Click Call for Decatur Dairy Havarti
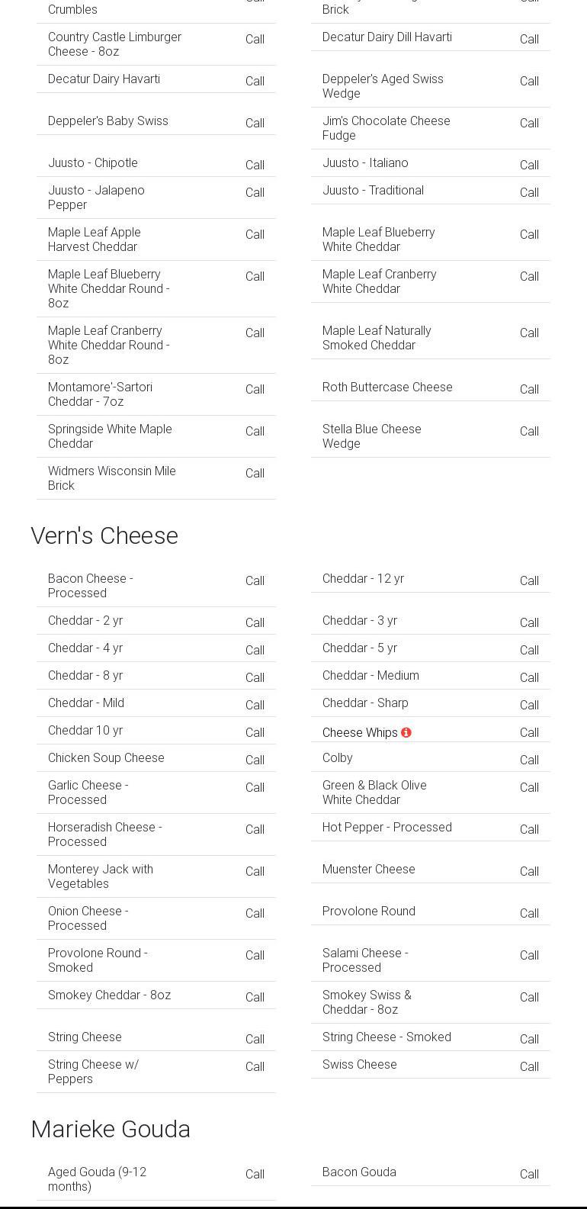 [x=255, y=81]
